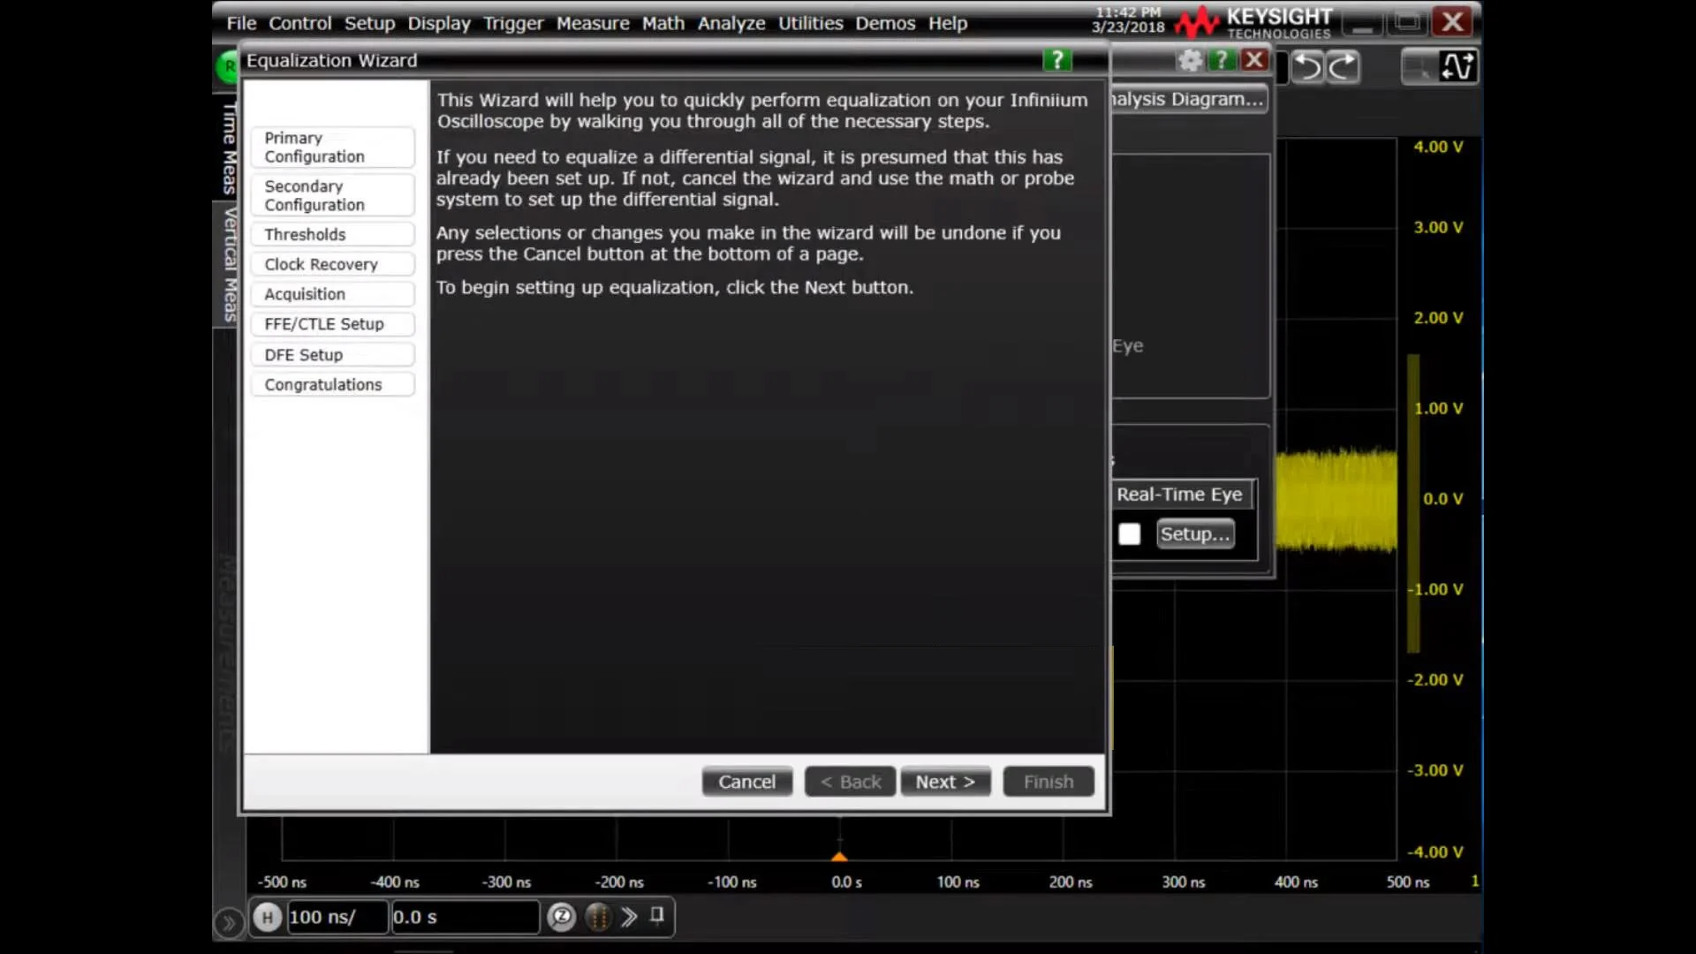Close the oscilloscope application window
The width and height of the screenshot is (1696, 954).
pyautogui.click(x=1452, y=22)
